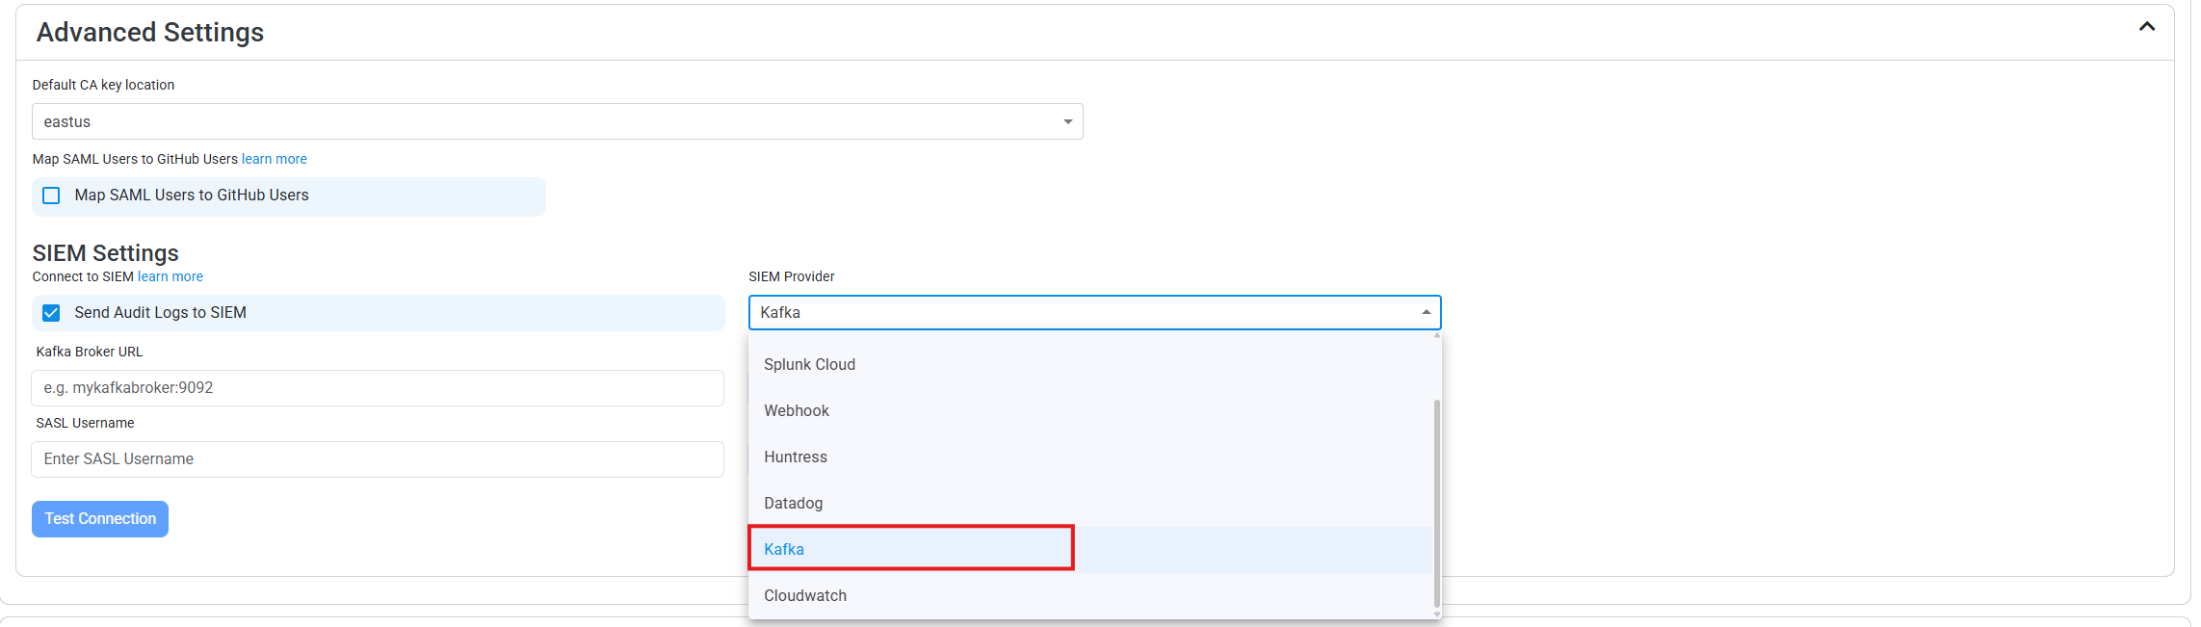Click the SIEM Provider combo box
The image size is (2201, 627).
[1079, 313]
